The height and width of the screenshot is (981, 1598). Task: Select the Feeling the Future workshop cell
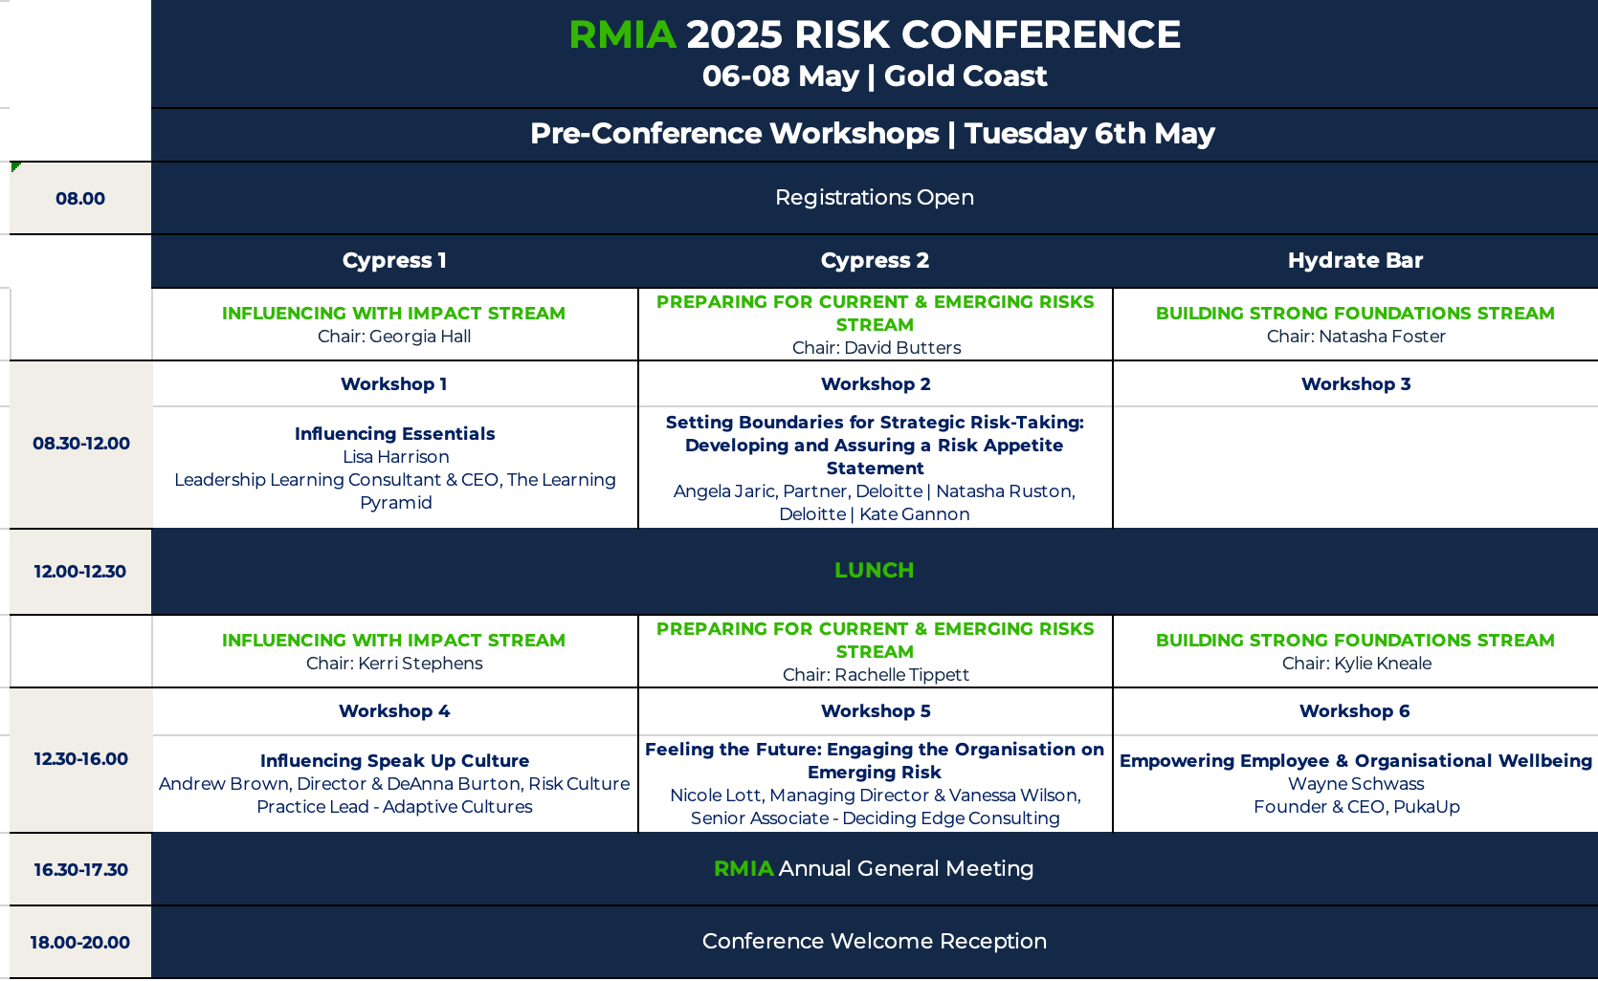tap(875, 783)
